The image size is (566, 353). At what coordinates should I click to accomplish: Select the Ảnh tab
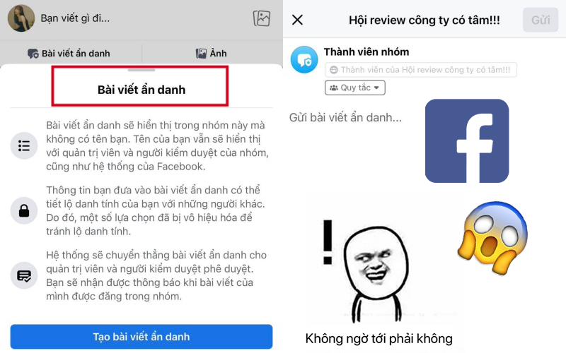pos(211,54)
